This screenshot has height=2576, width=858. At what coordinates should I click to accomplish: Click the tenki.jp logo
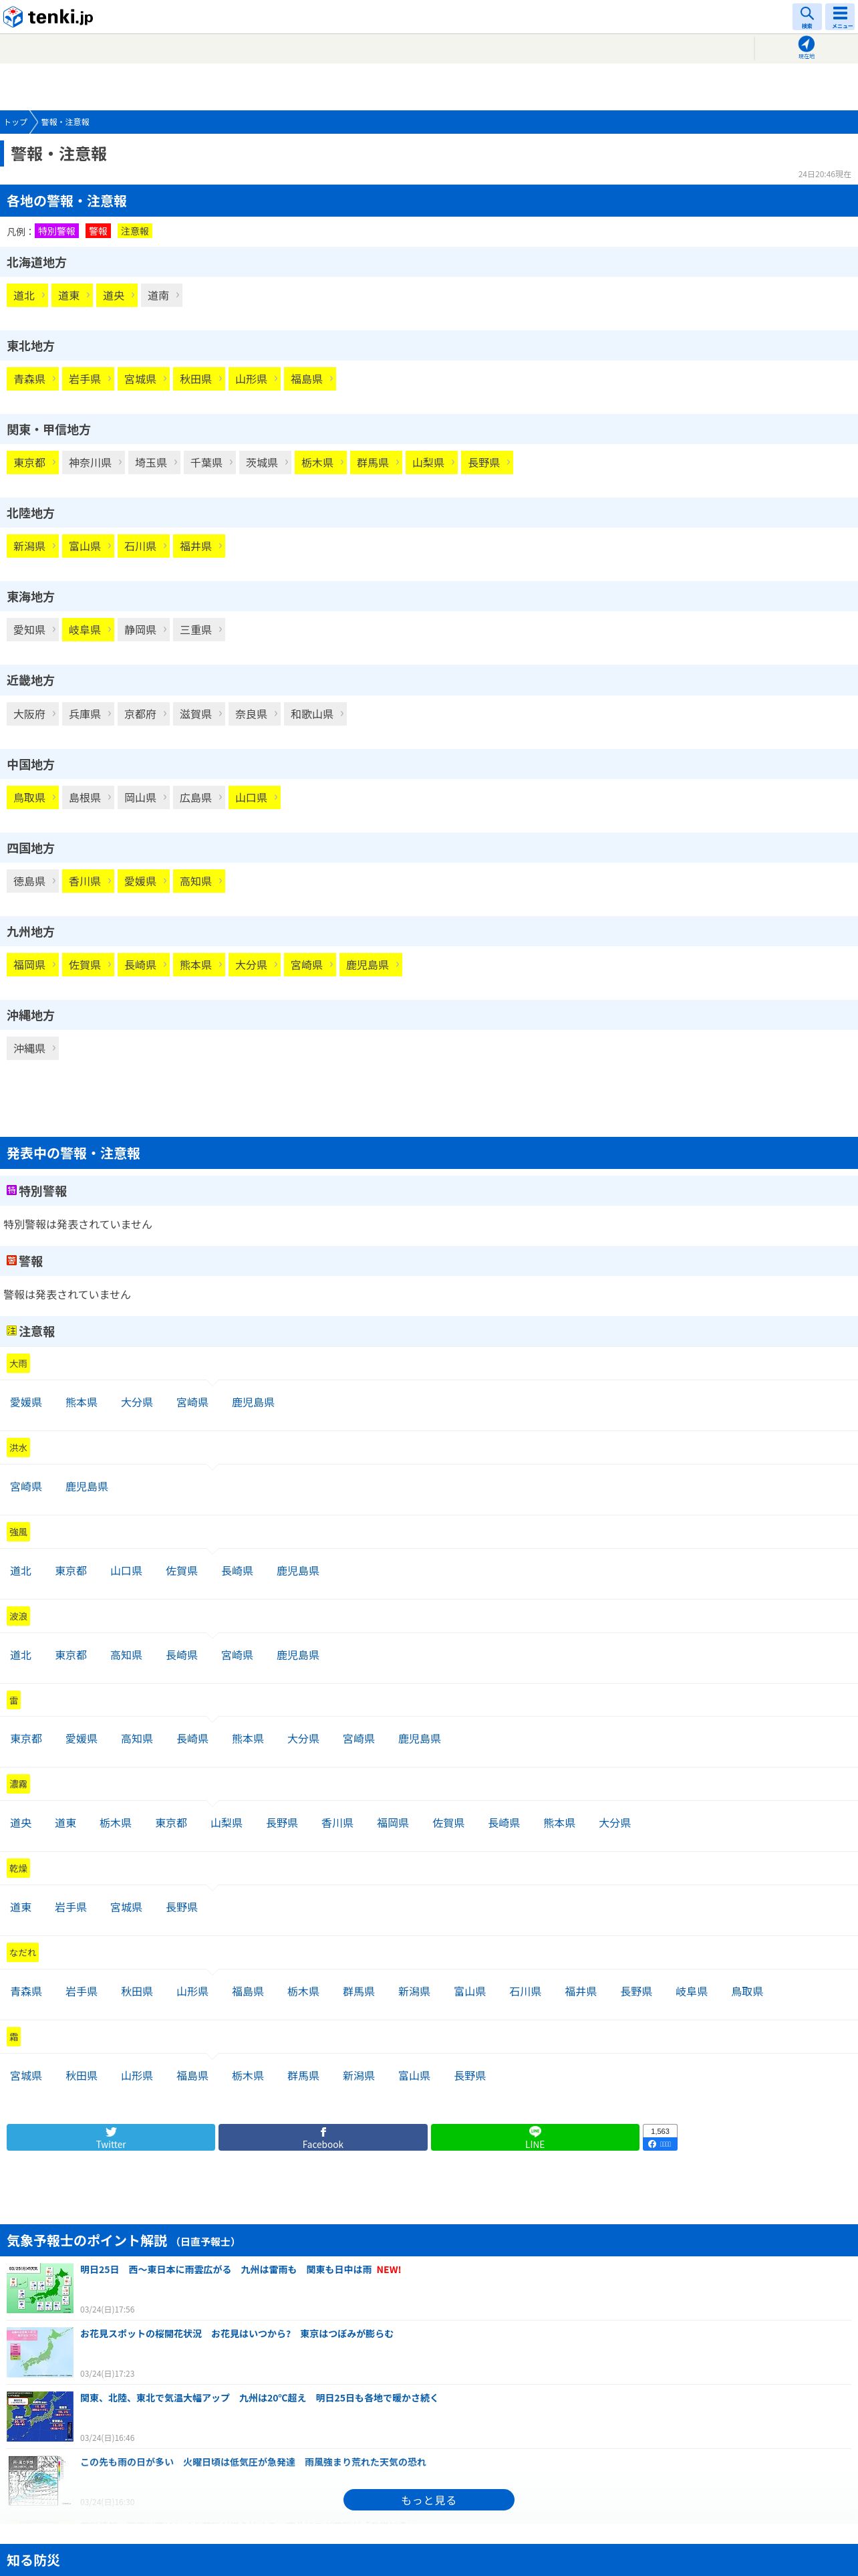(x=48, y=17)
